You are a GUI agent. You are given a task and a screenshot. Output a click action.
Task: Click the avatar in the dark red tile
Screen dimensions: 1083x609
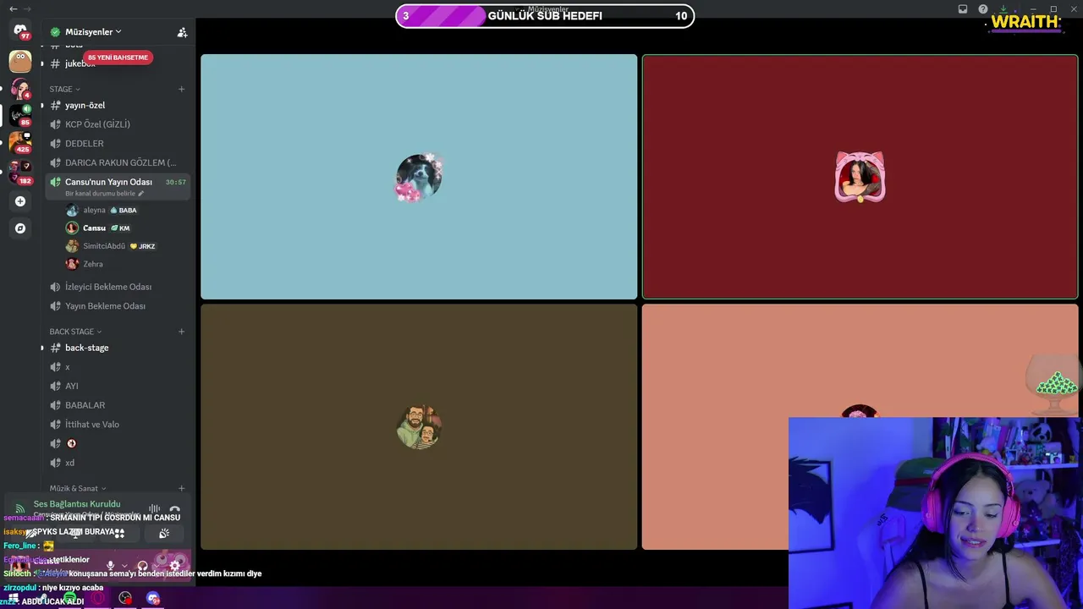click(x=860, y=178)
